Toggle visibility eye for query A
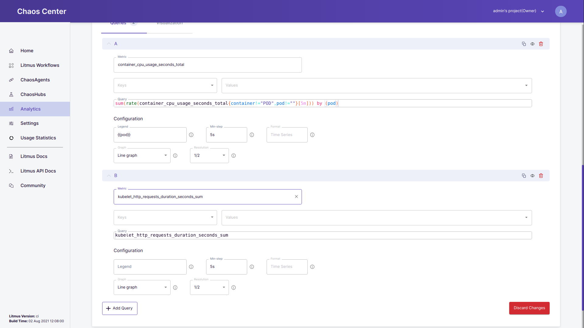This screenshot has height=328, width=584. coord(532,44)
